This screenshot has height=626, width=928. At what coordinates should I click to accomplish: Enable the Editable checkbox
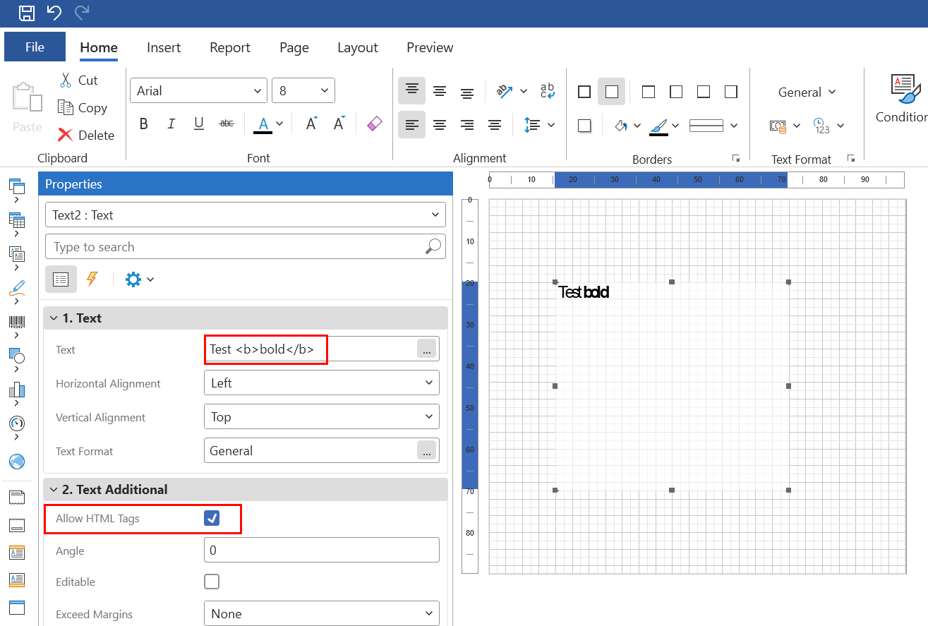click(x=212, y=582)
